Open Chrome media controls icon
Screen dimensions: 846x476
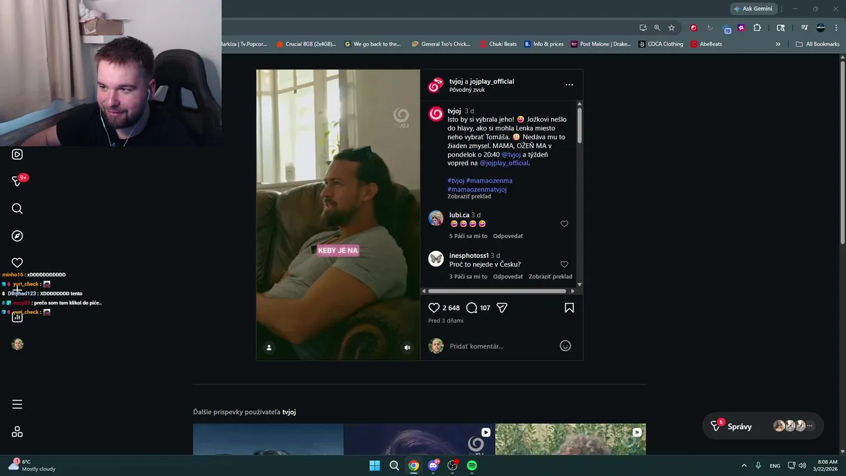tap(804, 28)
